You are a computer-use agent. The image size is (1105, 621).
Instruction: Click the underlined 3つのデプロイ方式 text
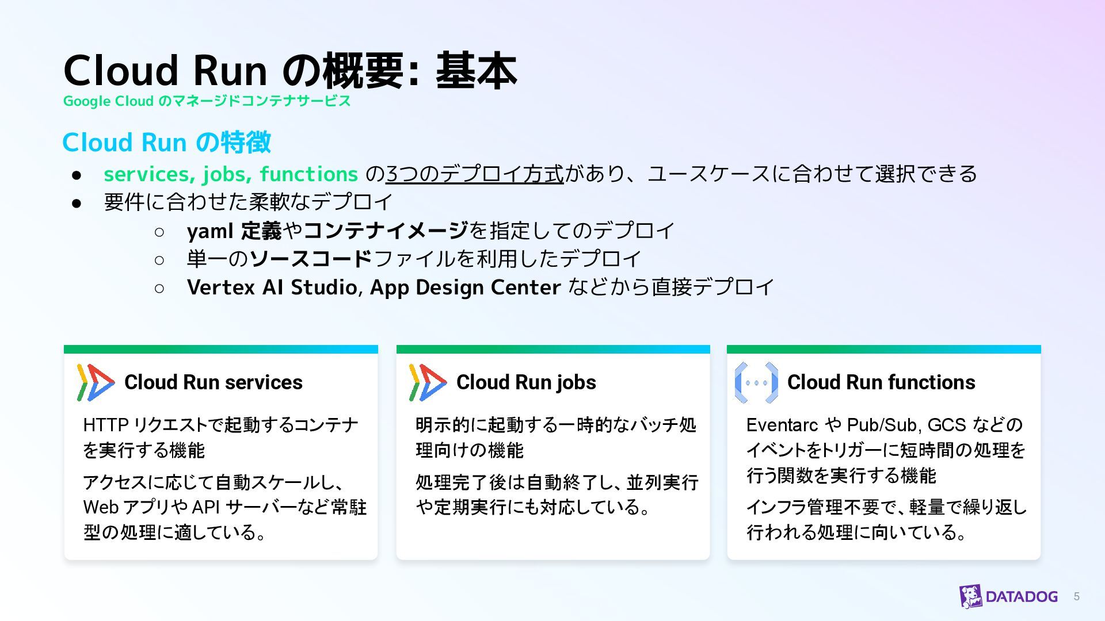[474, 174]
